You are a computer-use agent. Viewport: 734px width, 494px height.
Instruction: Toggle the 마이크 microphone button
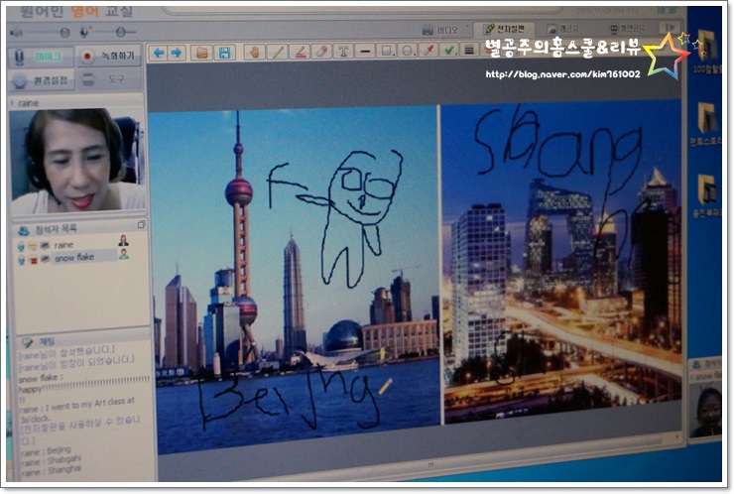point(42,58)
